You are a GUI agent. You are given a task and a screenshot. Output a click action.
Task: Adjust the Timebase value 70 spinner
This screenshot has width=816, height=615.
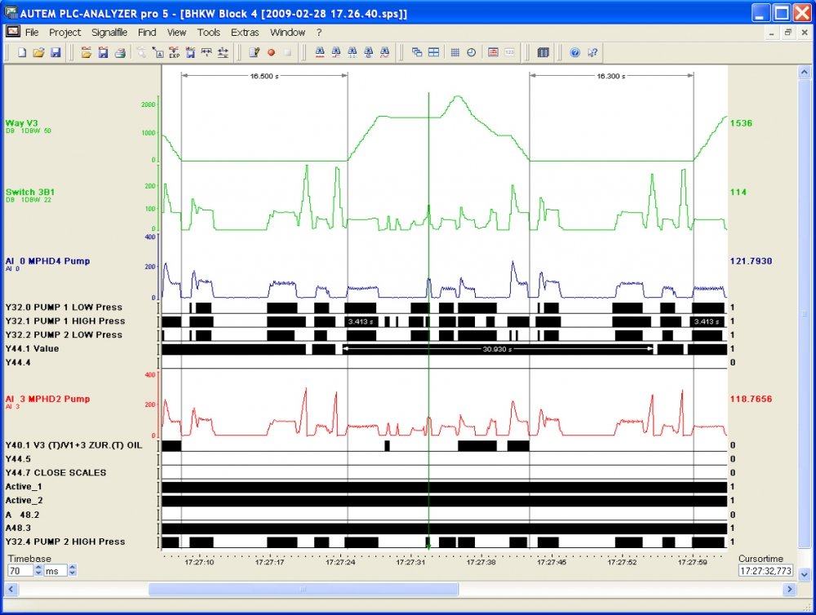39,571
